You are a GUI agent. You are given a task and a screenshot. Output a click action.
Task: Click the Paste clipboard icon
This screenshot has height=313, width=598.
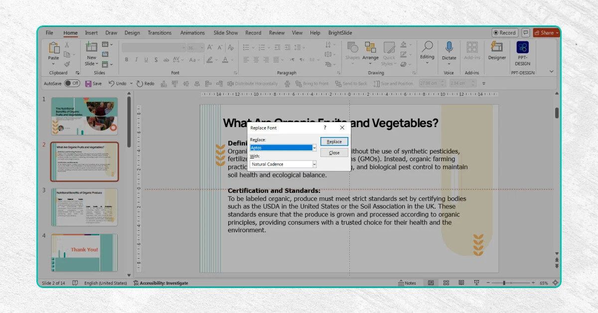point(53,48)
